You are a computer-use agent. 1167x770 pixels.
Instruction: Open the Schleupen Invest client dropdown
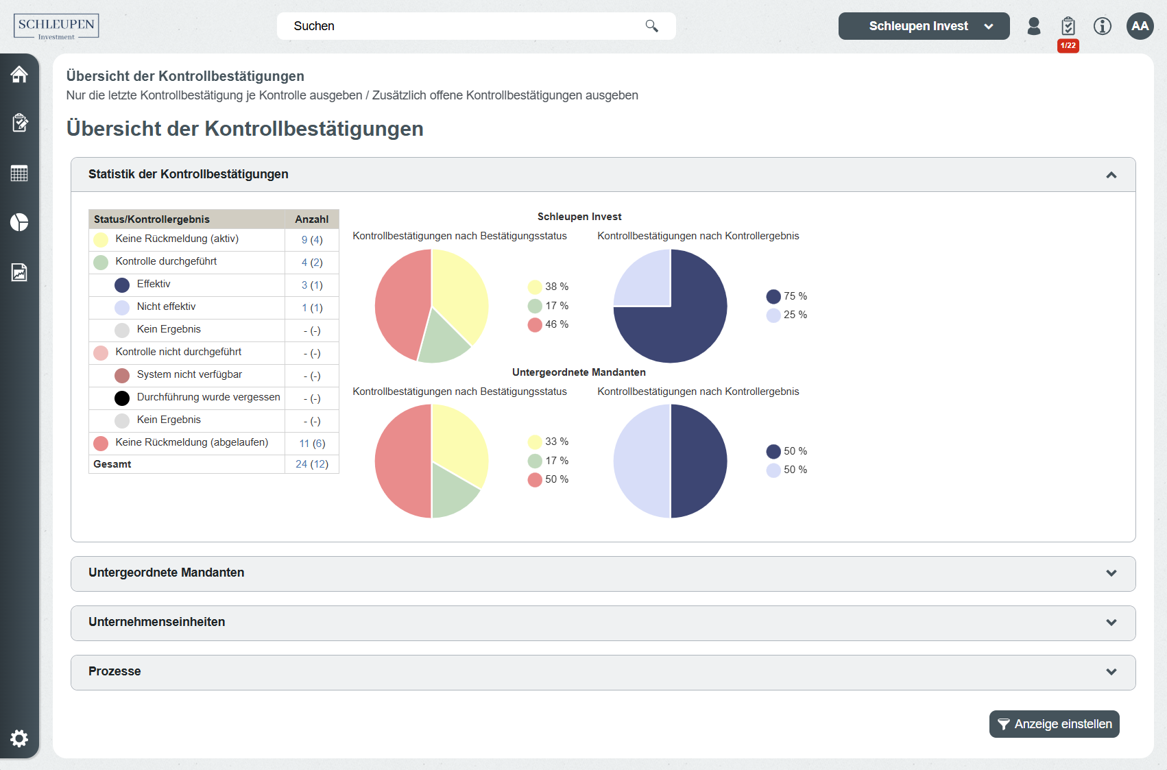[x=924, y=26]
